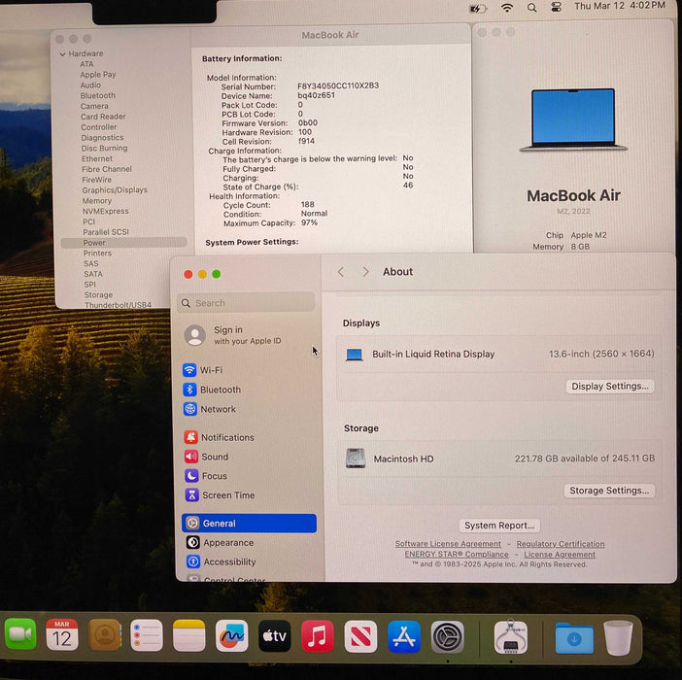Click the Display Settings button
682x680 pixels.
click(x=610, y=386)
